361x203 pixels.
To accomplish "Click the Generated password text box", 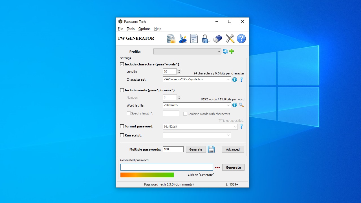I will coord(167,167).
